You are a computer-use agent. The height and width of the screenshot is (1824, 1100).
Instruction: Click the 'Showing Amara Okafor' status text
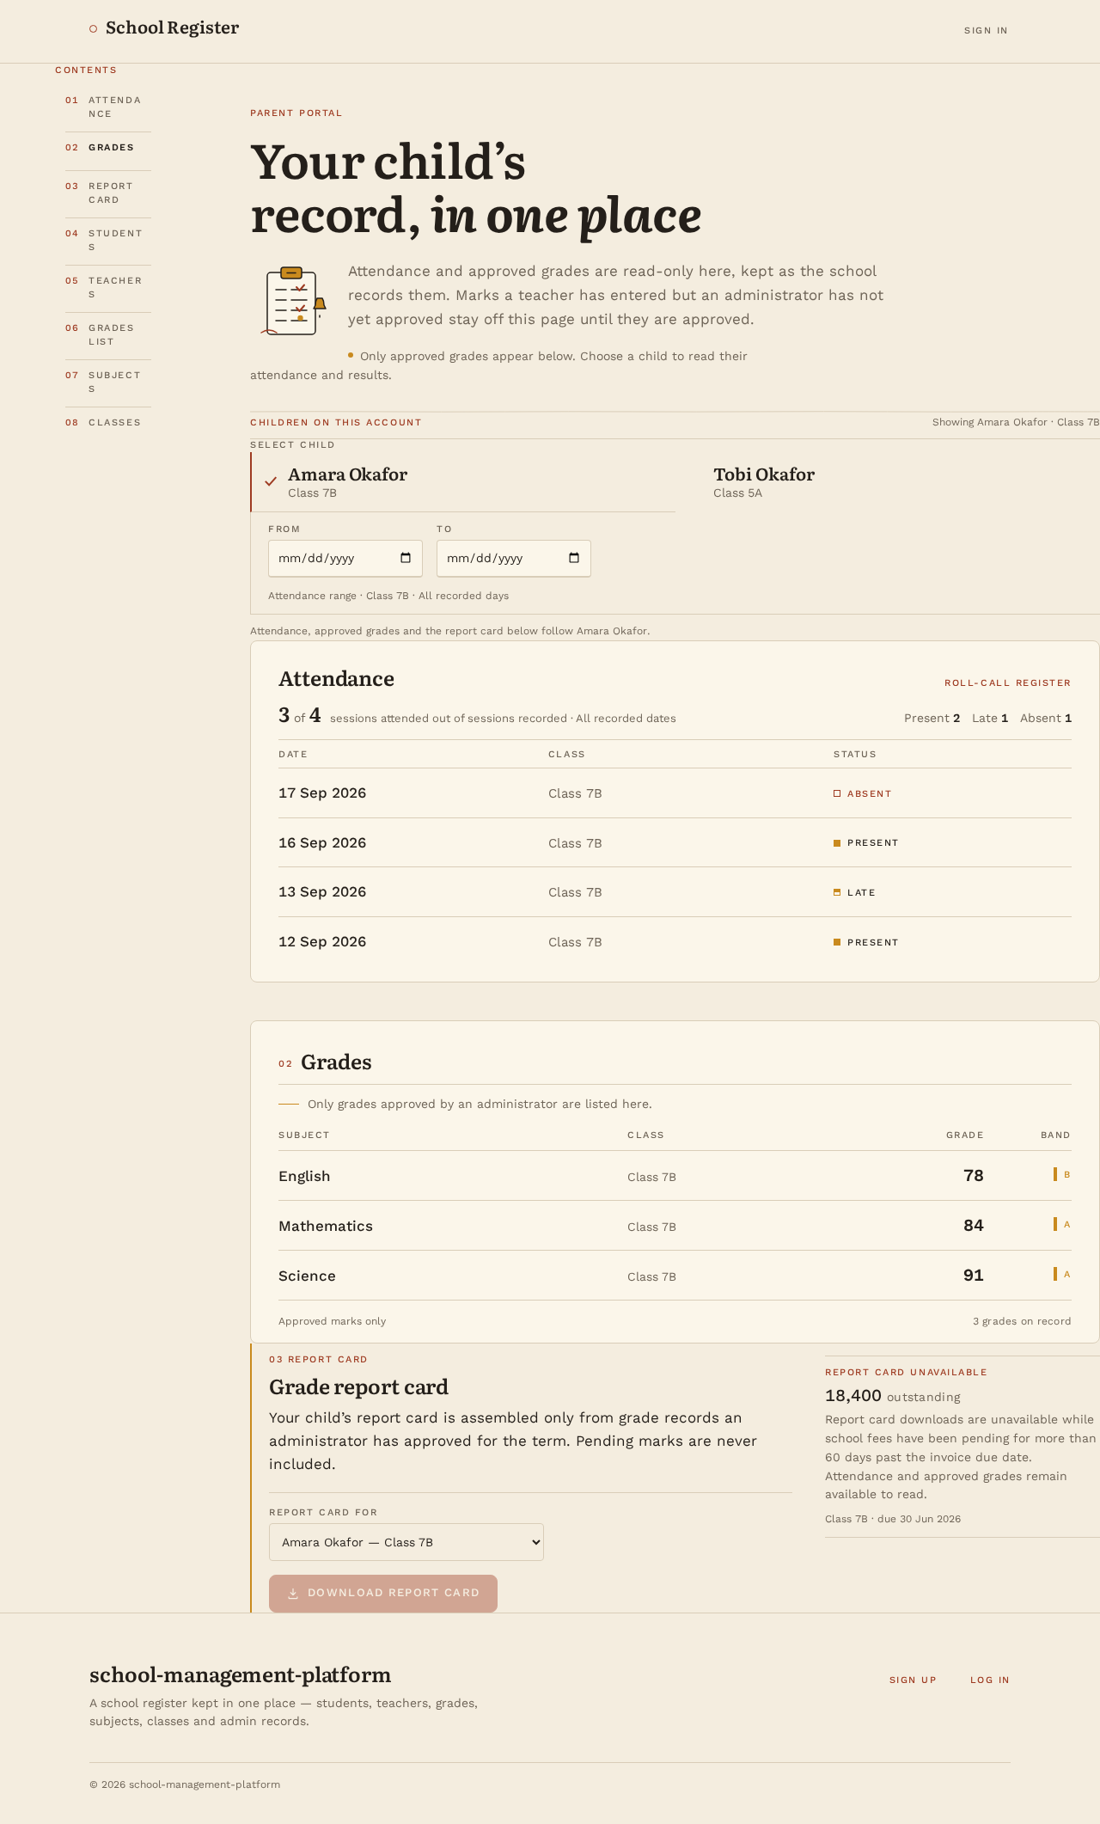pos(1016,422)
